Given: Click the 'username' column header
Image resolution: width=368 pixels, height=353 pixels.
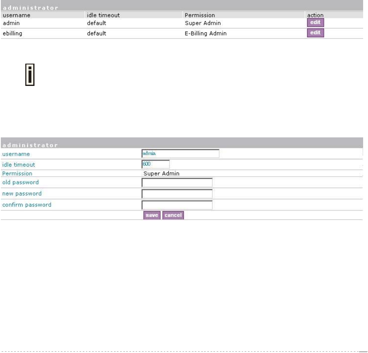Looking at the screenshot, I should [x=16, y=15].
